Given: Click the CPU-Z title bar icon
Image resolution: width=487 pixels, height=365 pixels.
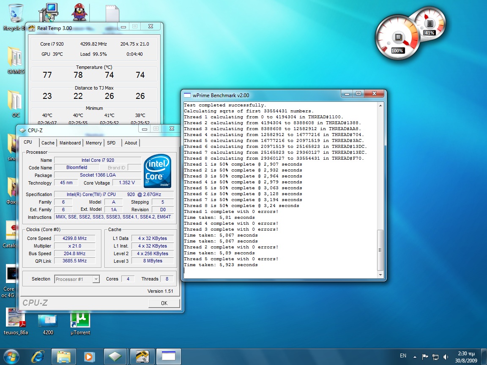Looking at the screenshot, I should (22, 131).
